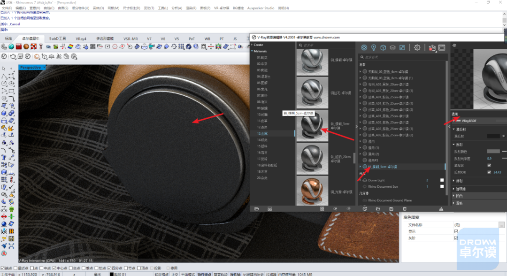Open V-Ray settings gear icon
The image size is (507, 276).
tap(417, 47)
